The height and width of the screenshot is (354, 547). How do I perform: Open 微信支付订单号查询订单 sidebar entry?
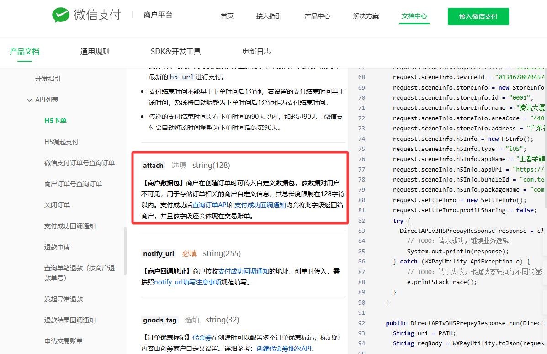pos(80,163)
